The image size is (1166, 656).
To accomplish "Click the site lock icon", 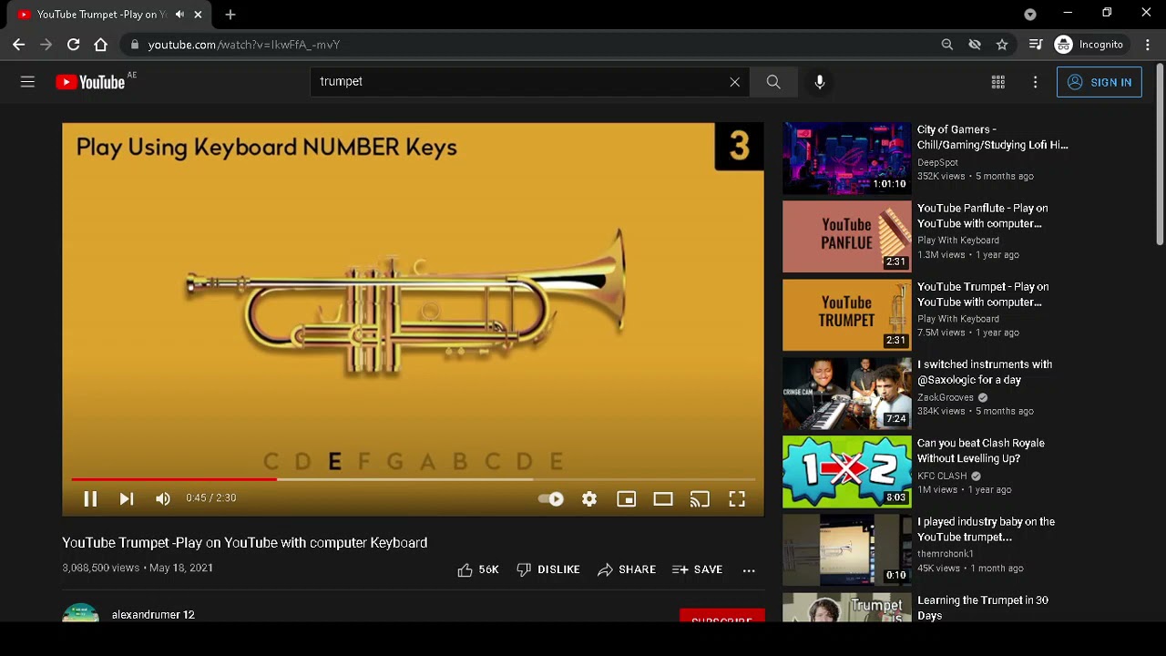I will click(135, 45).
